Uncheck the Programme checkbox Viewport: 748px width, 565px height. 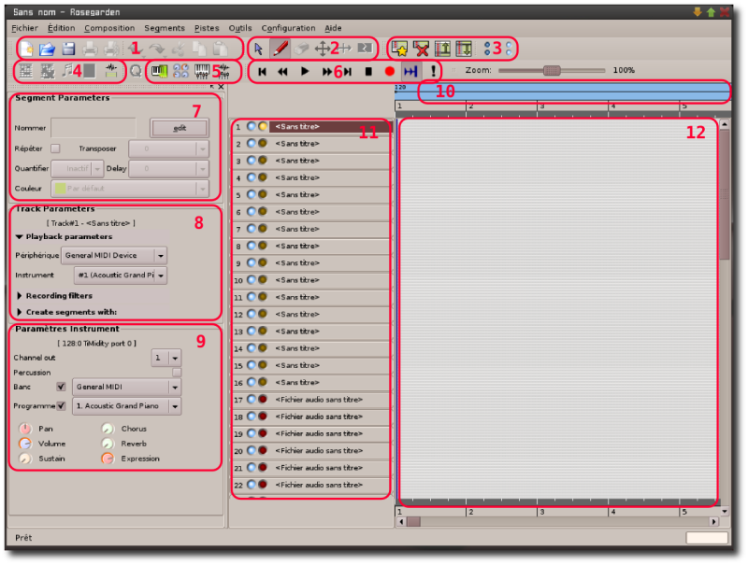[61, 405]
